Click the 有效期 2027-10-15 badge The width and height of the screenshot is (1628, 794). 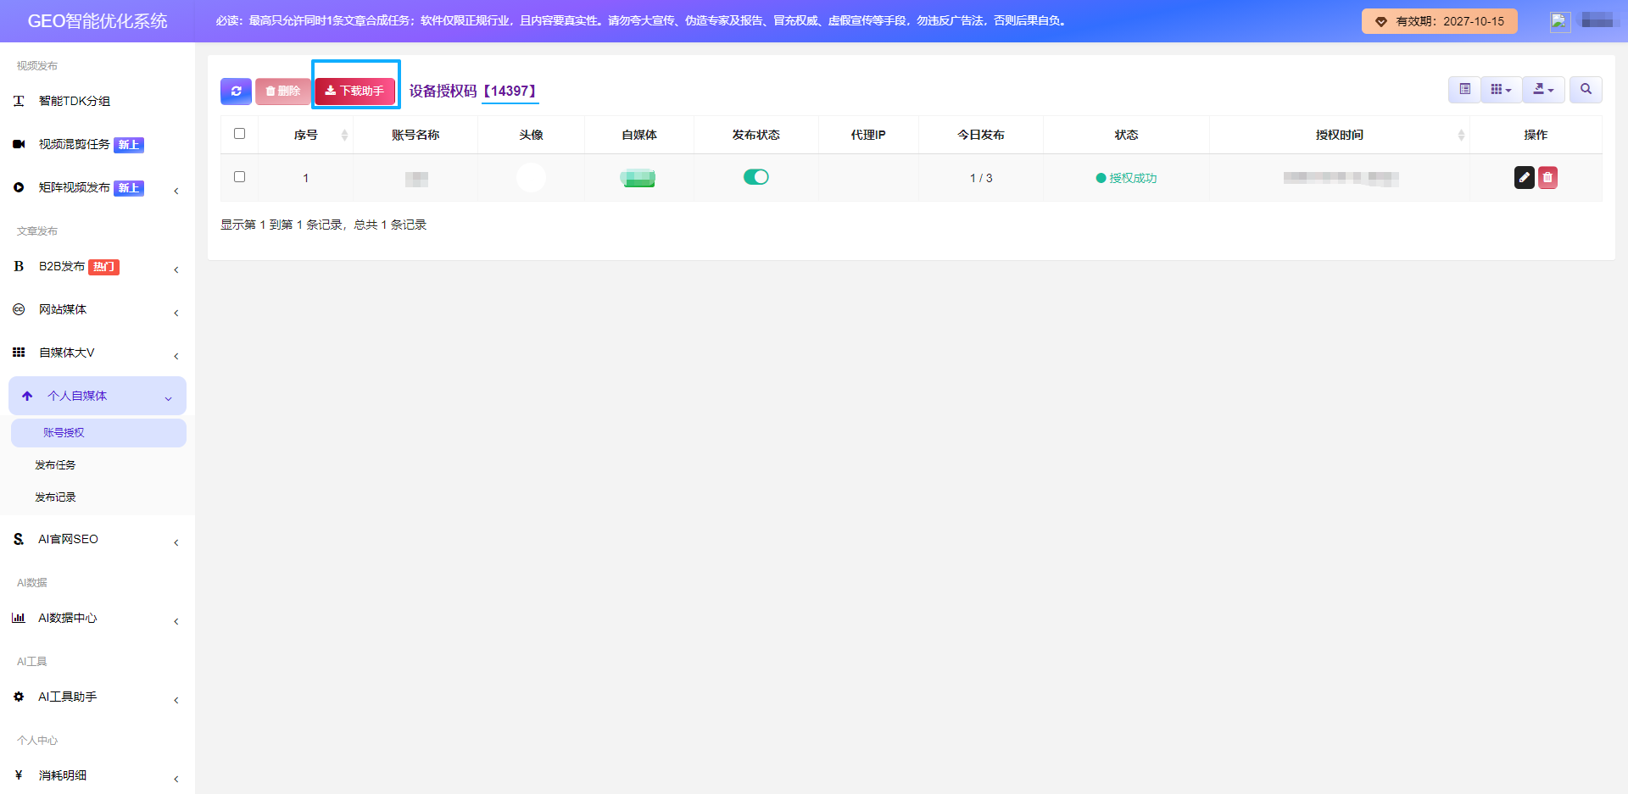[1440, 21]
